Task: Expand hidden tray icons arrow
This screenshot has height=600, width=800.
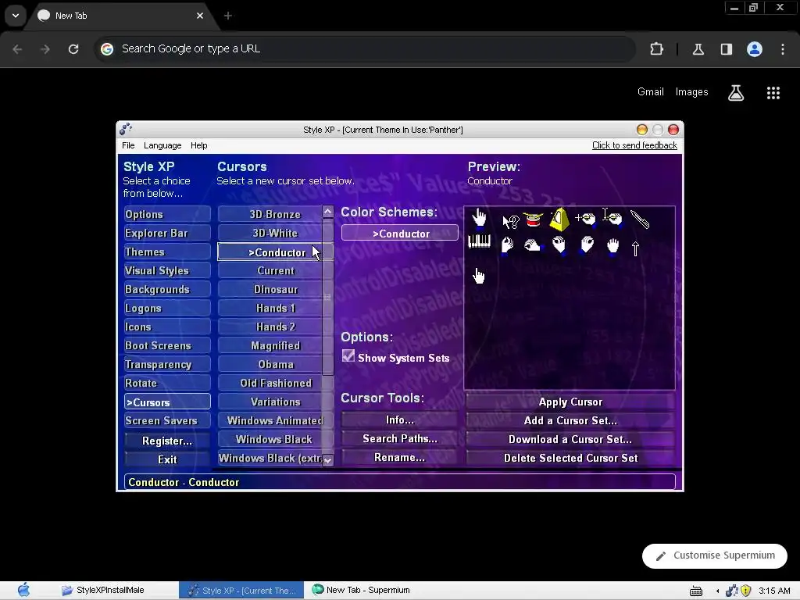Action: coord(718,591)
